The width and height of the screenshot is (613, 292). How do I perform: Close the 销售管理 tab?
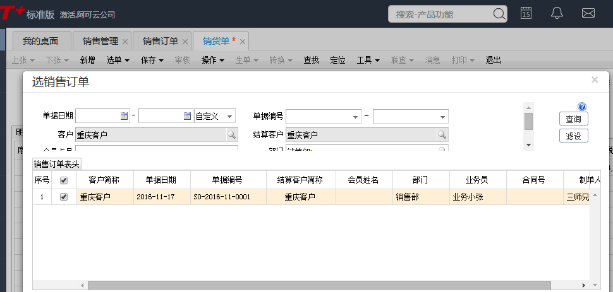click(125, 42)
